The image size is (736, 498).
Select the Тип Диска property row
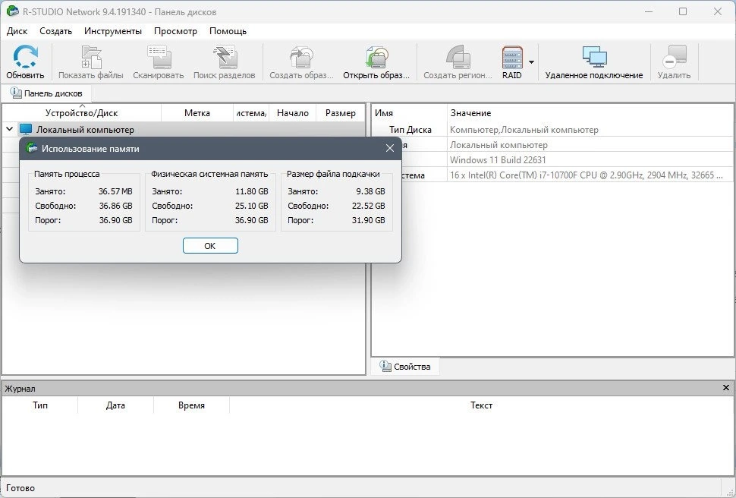click(552, 130)
